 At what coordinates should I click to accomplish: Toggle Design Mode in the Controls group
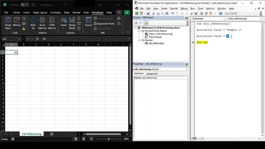point(72,23)
